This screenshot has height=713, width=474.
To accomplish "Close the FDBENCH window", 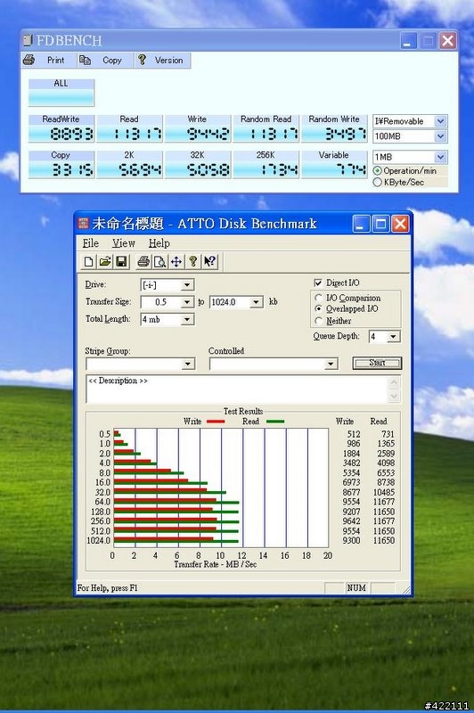I will point(447,40).
